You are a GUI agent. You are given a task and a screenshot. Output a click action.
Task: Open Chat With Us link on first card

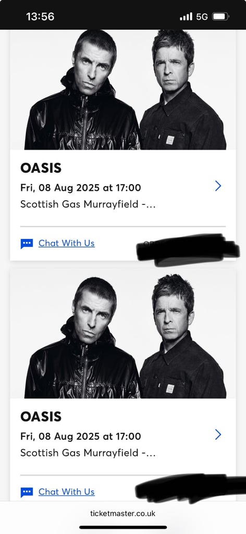coord(66,243)
